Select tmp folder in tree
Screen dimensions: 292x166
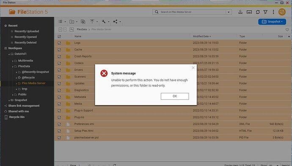coord(25,89)
